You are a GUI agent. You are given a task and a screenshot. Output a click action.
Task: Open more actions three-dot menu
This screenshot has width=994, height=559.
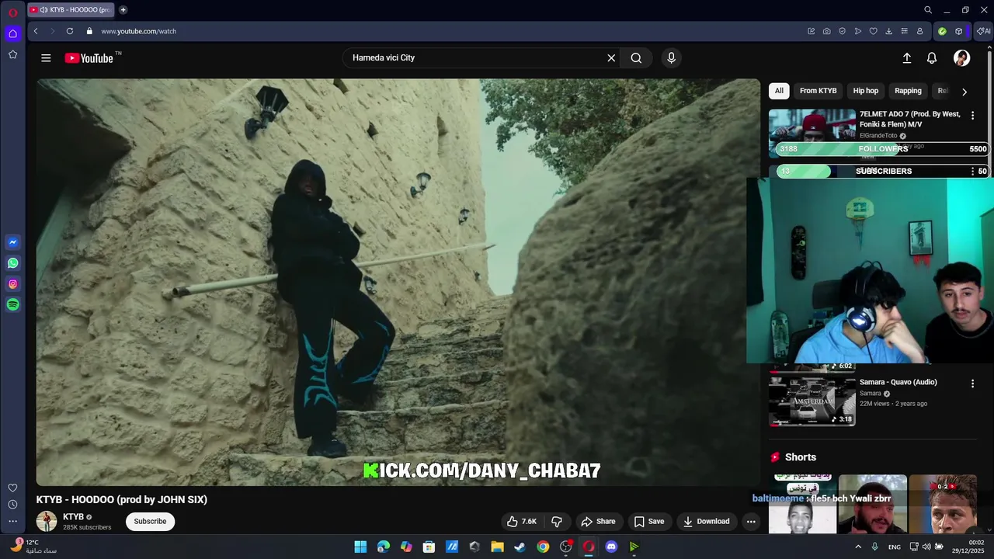pyautogui.click(x=751, y=522)
